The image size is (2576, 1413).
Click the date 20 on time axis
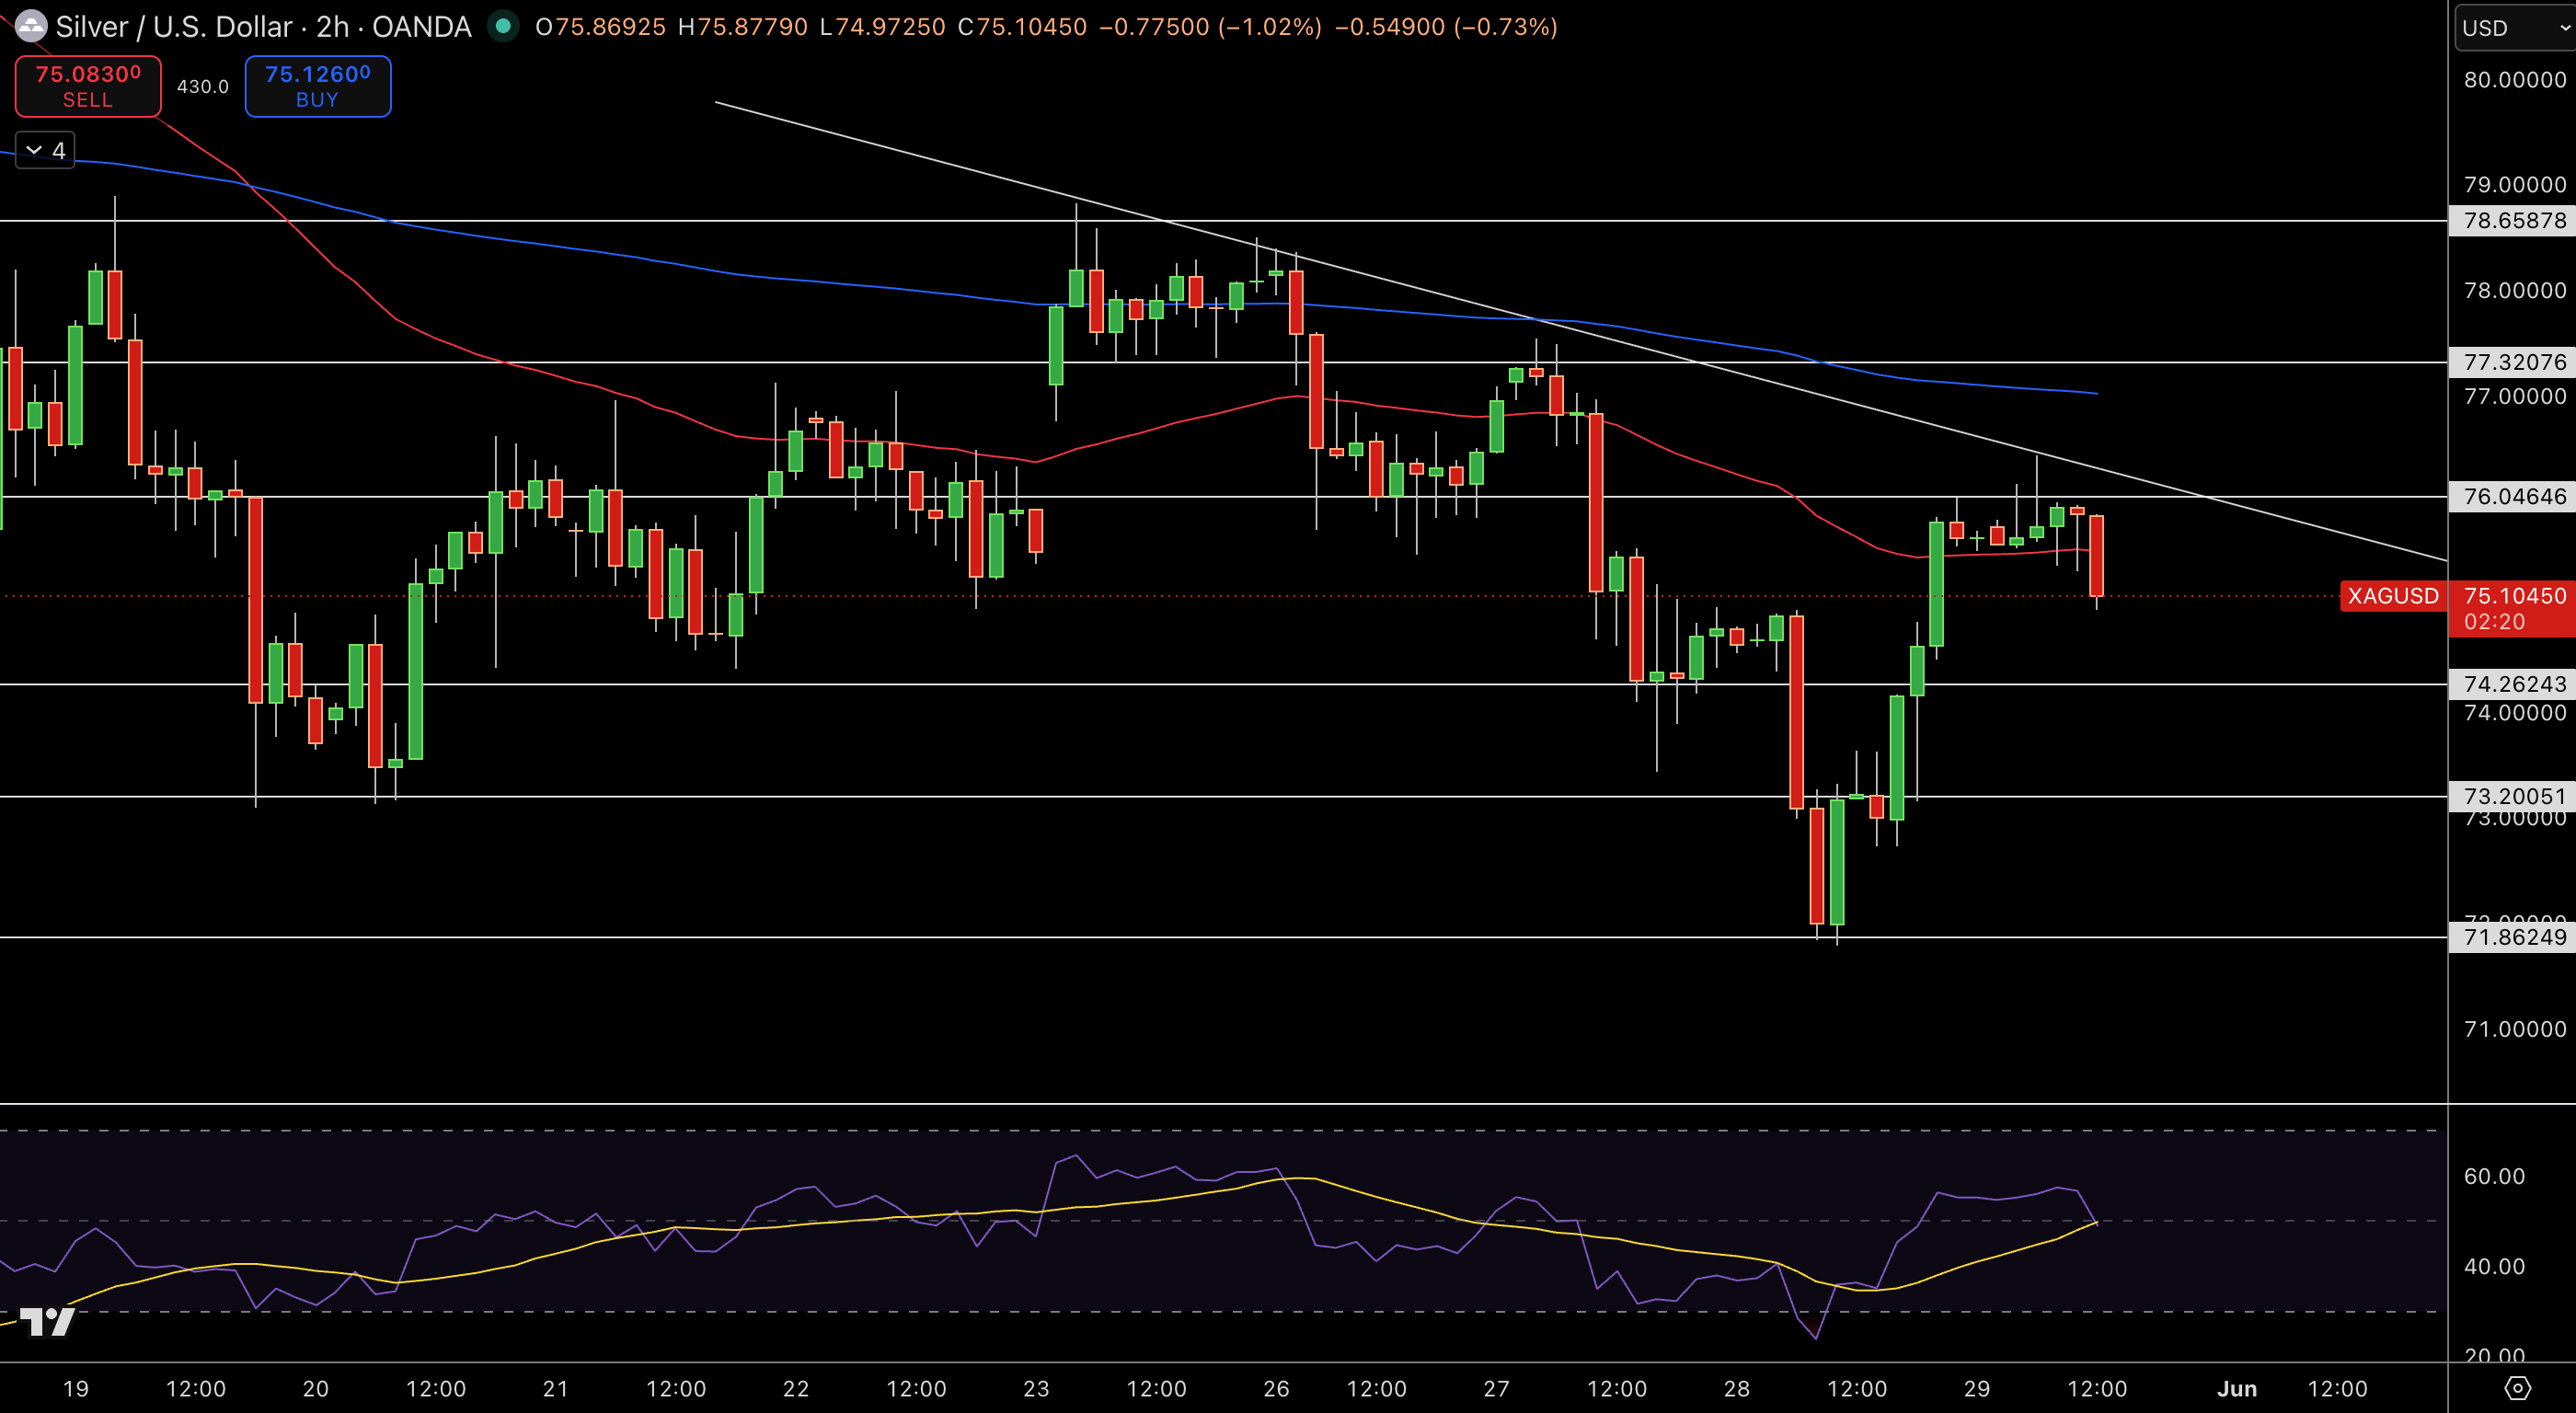coord(316,1388)
